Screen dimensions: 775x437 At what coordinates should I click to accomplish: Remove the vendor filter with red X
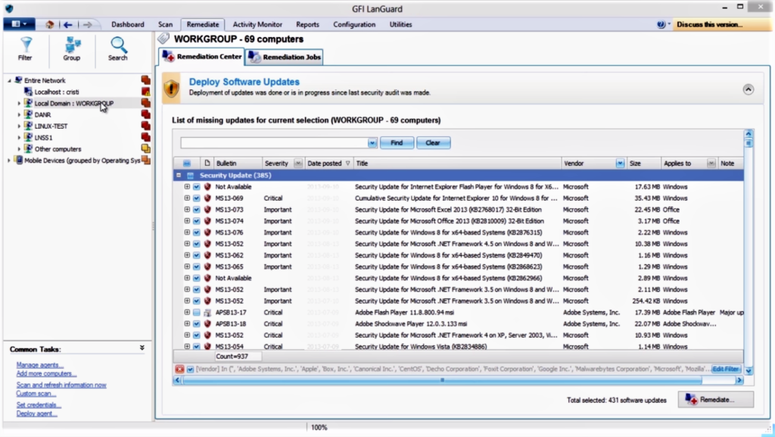pyautogui.click(x=179, y=369)
